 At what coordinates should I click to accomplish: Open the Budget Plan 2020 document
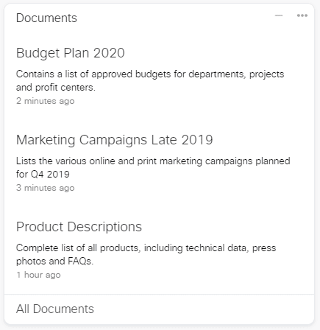tap(71, 53)
